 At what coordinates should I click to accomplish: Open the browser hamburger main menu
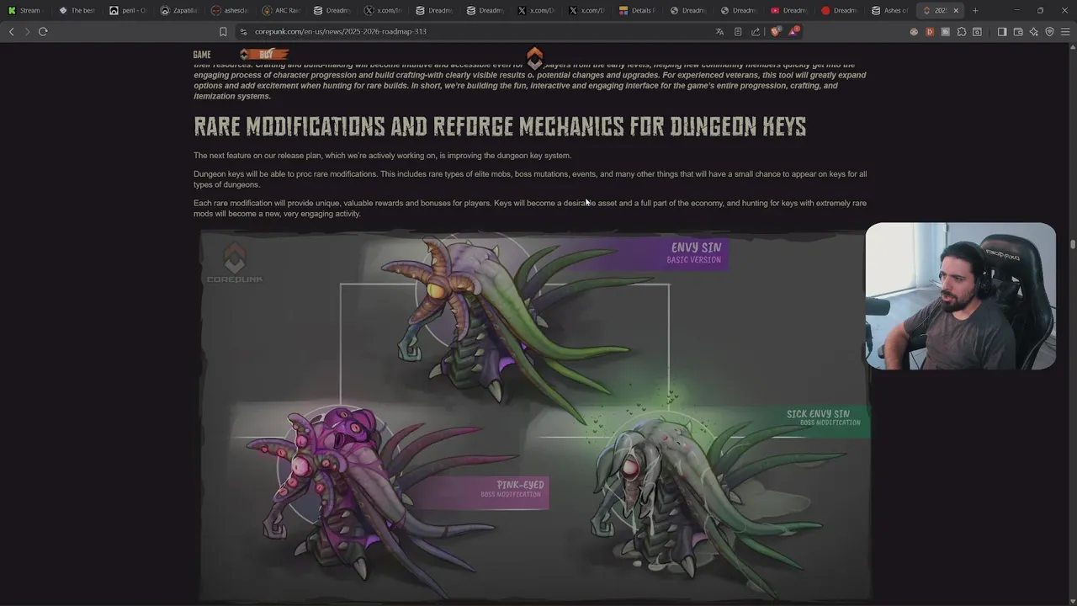click(x=1065, y=31)
